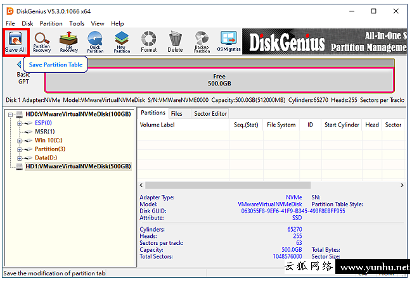Click the Disk GUID value text
Image resolution: width=412 pixels, height=281 pixels.
(x=293, y=211)
